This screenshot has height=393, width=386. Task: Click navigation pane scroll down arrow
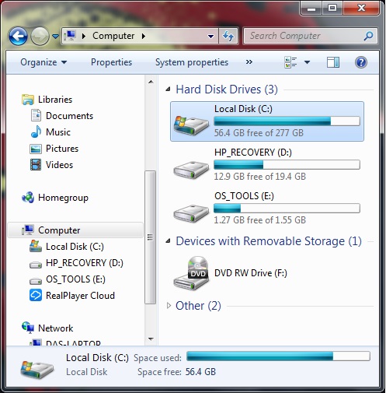[151, 339]
